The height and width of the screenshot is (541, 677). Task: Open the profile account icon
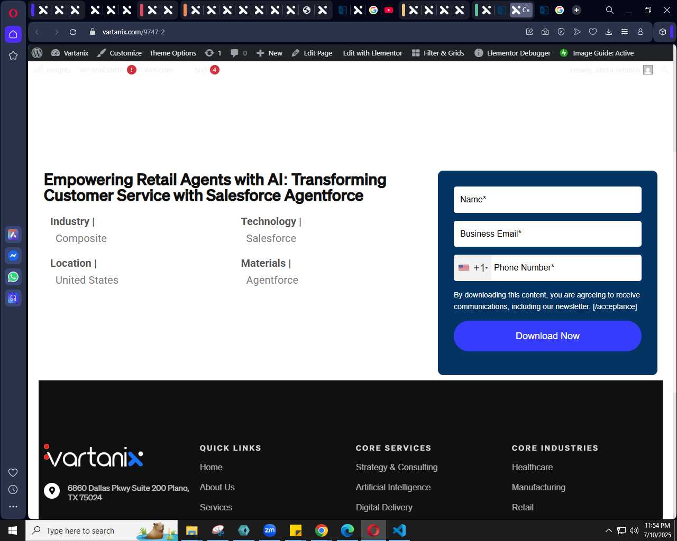pos(641,32)
